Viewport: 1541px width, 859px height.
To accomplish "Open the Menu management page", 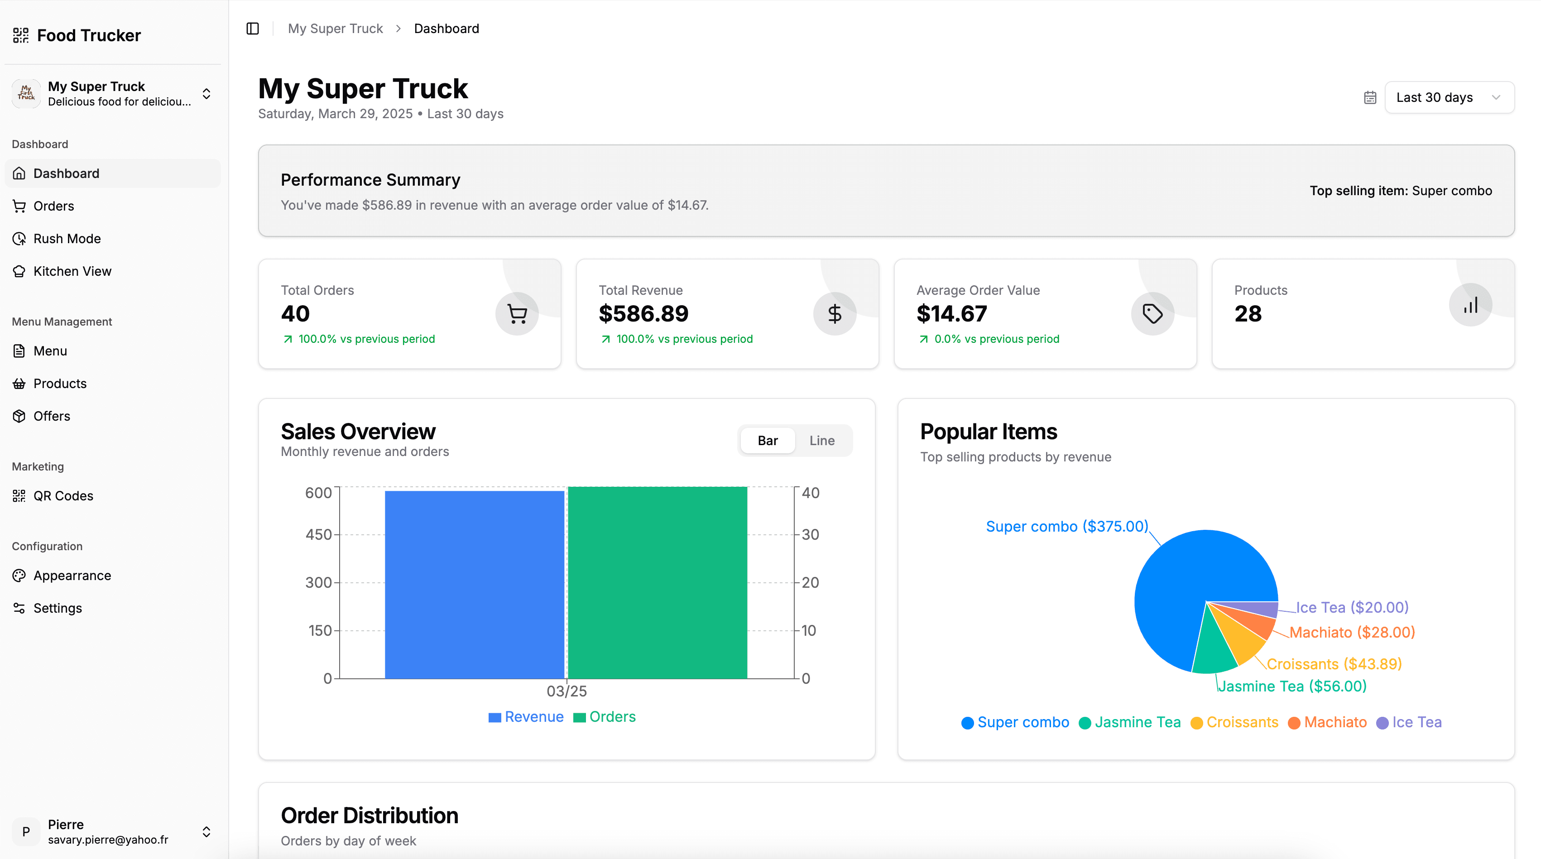I will coord(50,350).
